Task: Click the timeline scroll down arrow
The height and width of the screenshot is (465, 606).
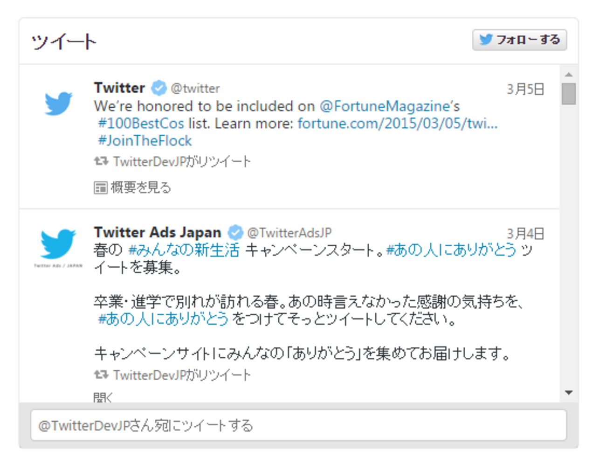Action: click(569, 393)
